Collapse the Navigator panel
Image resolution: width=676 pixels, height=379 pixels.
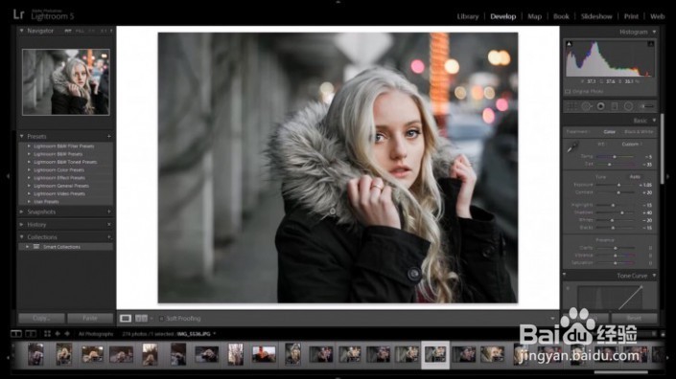click(21, 31)
